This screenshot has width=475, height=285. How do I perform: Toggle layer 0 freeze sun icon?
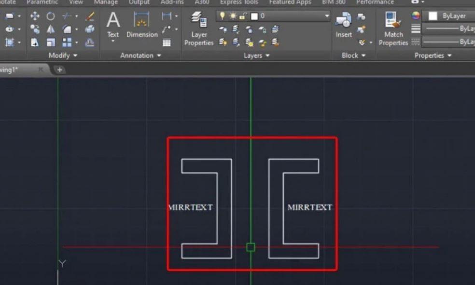pos(233,16)
